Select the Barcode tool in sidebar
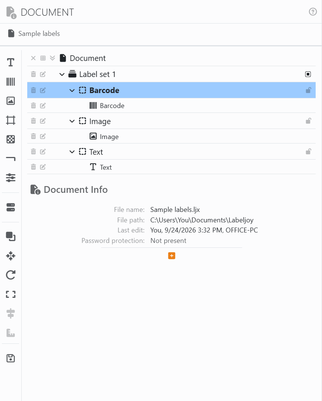This screenshot has height=401, width=322. point(10,81)
